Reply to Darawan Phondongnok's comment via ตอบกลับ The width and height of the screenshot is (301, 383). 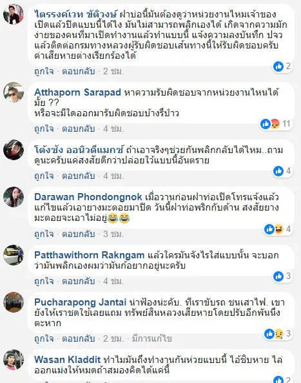[79, 234]
